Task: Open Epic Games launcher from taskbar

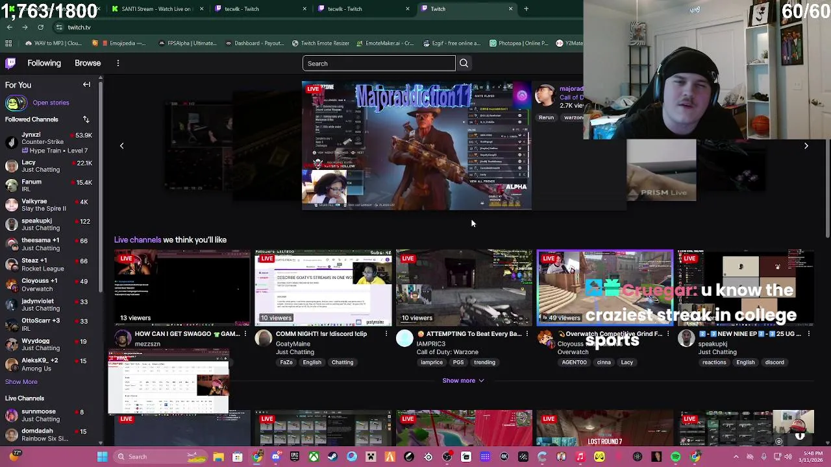Action: (x=295, y=457)
